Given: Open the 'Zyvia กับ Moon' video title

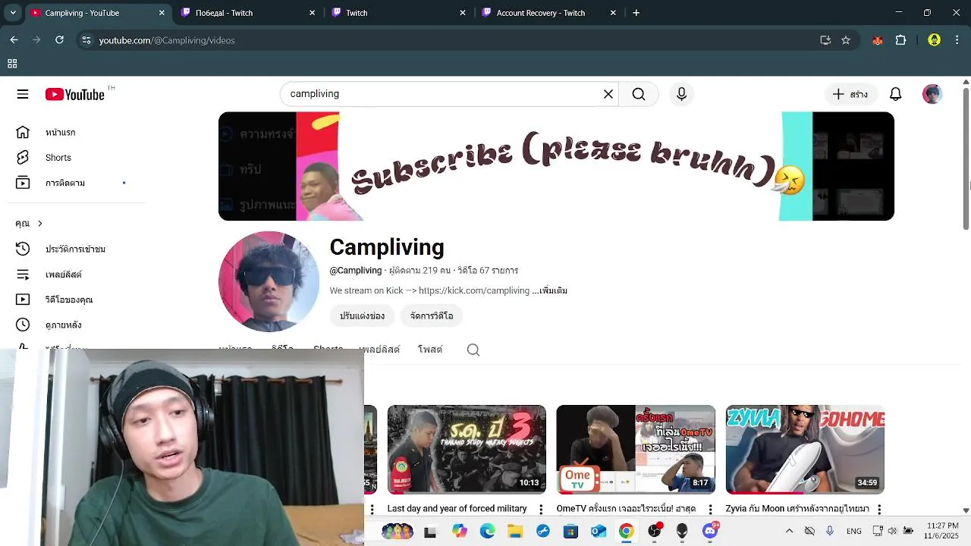Looking at the screenshot, I should click(x=797, y=509).
